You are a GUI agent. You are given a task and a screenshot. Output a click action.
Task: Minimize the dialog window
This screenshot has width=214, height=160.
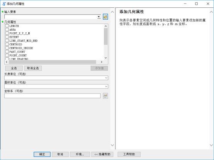tap(185, 4)
